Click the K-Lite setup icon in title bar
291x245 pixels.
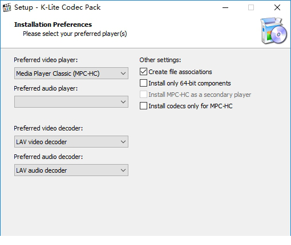(x=7, y=7)
